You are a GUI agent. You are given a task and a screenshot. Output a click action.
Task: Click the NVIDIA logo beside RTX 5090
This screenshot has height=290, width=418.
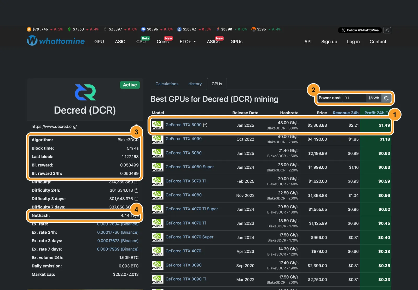click(157, 125)
